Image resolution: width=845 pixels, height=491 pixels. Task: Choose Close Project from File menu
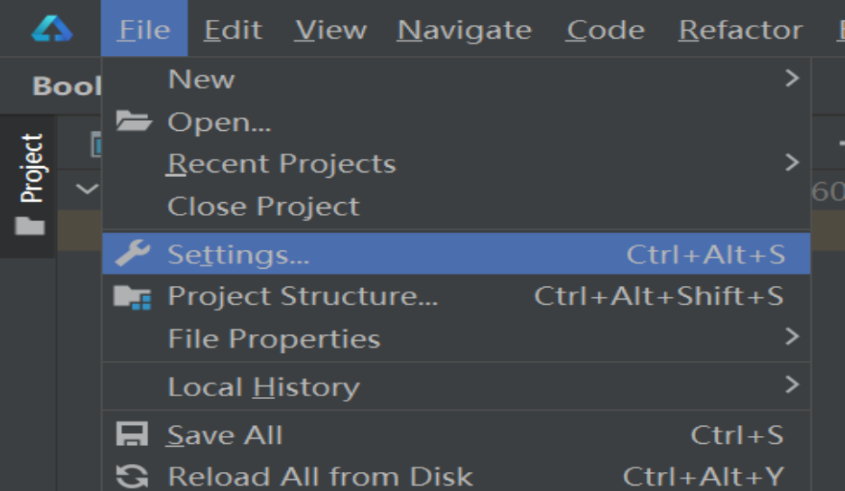pyautogui.click(x=263, y=206)
